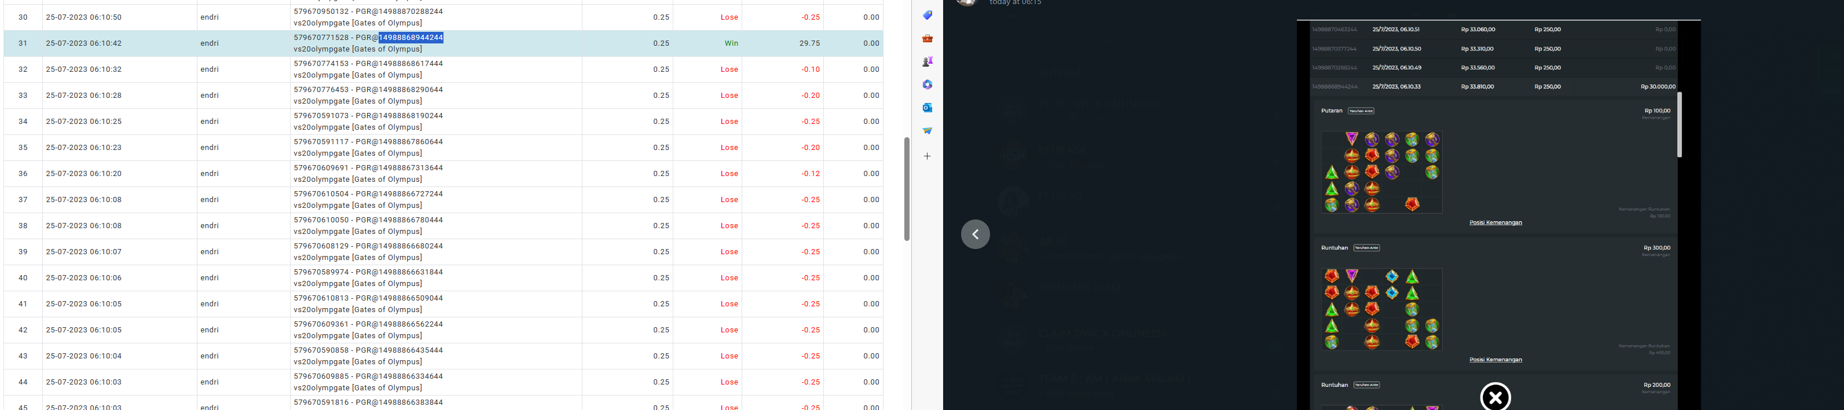Click ID 14988870463244 in game history
Screen dimensions: 1844x410
[1335, 30]
